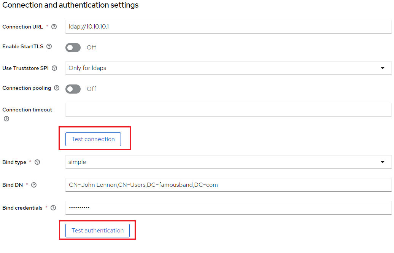Click help icon next to Bind DN
Viewport: 394px width, 253px height.
(34, 185)
